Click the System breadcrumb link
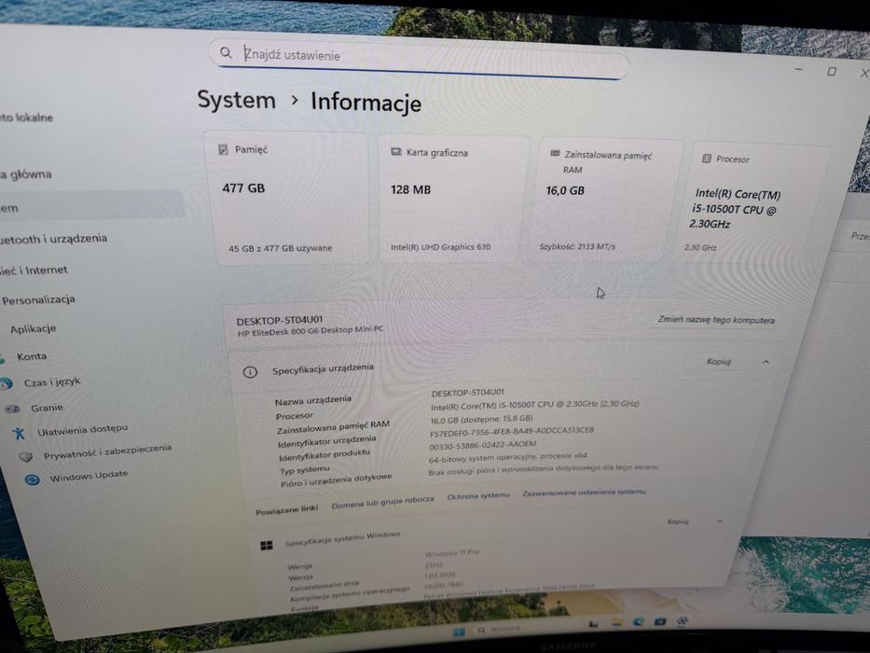The image size is (870, 653). click(236, 101)
